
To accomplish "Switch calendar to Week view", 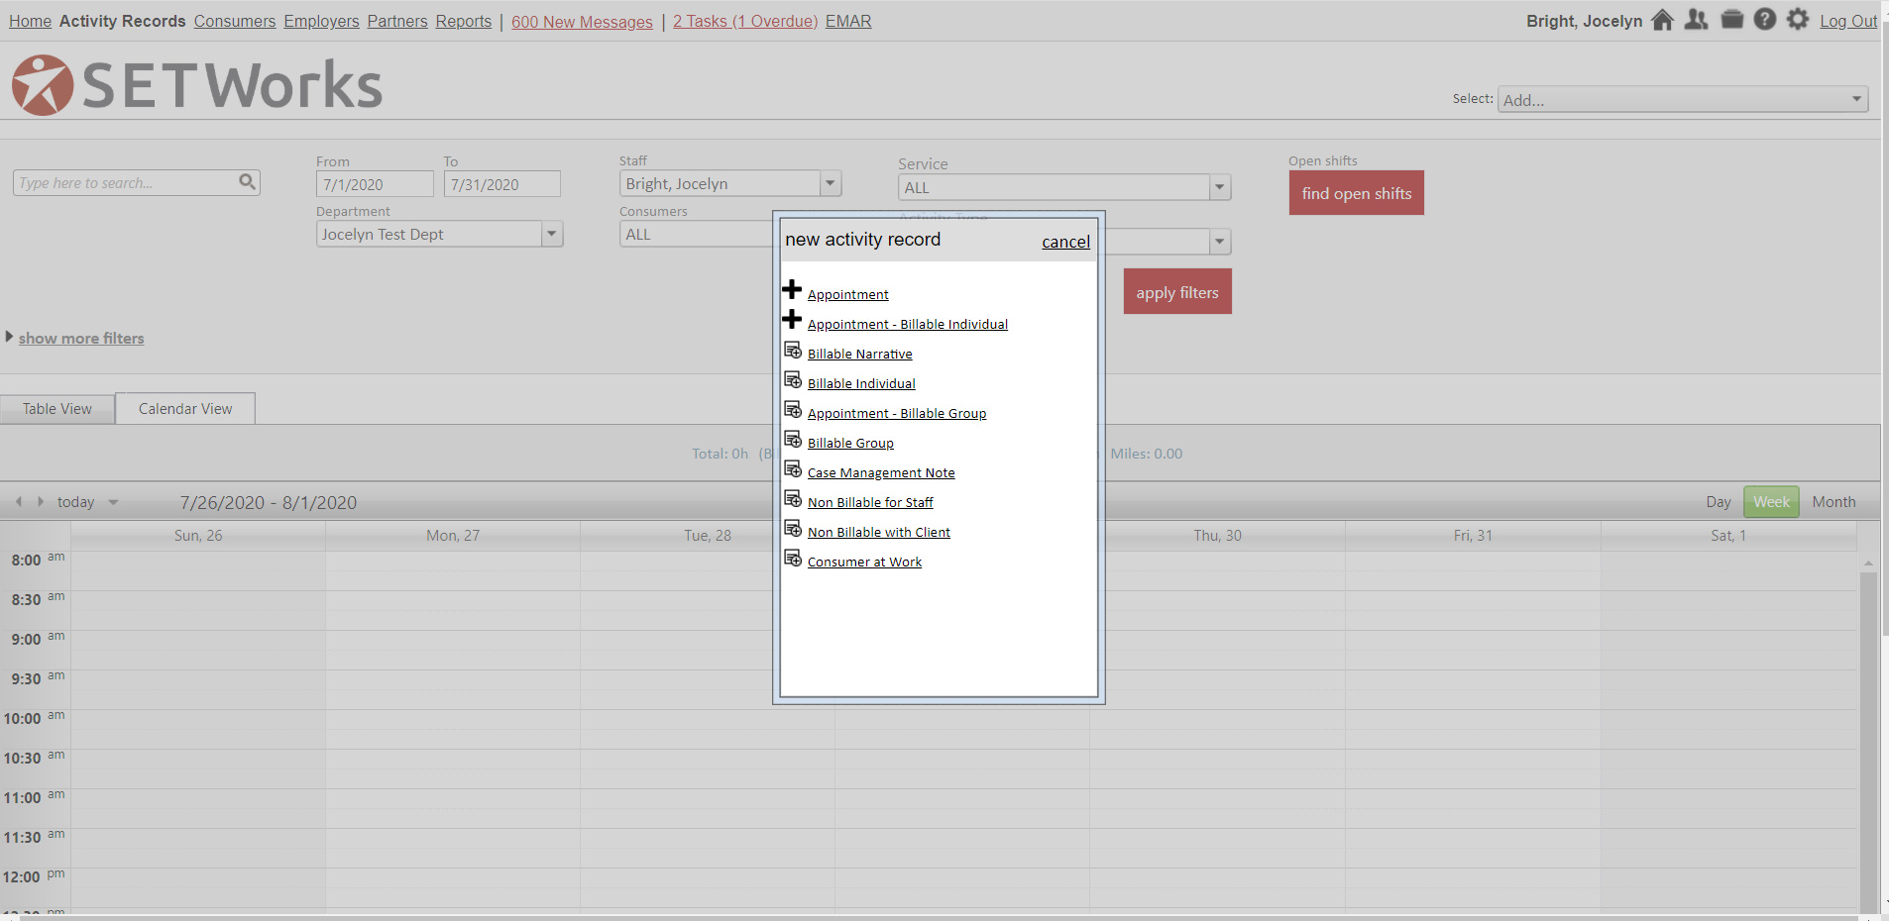I will point(1771,502).
